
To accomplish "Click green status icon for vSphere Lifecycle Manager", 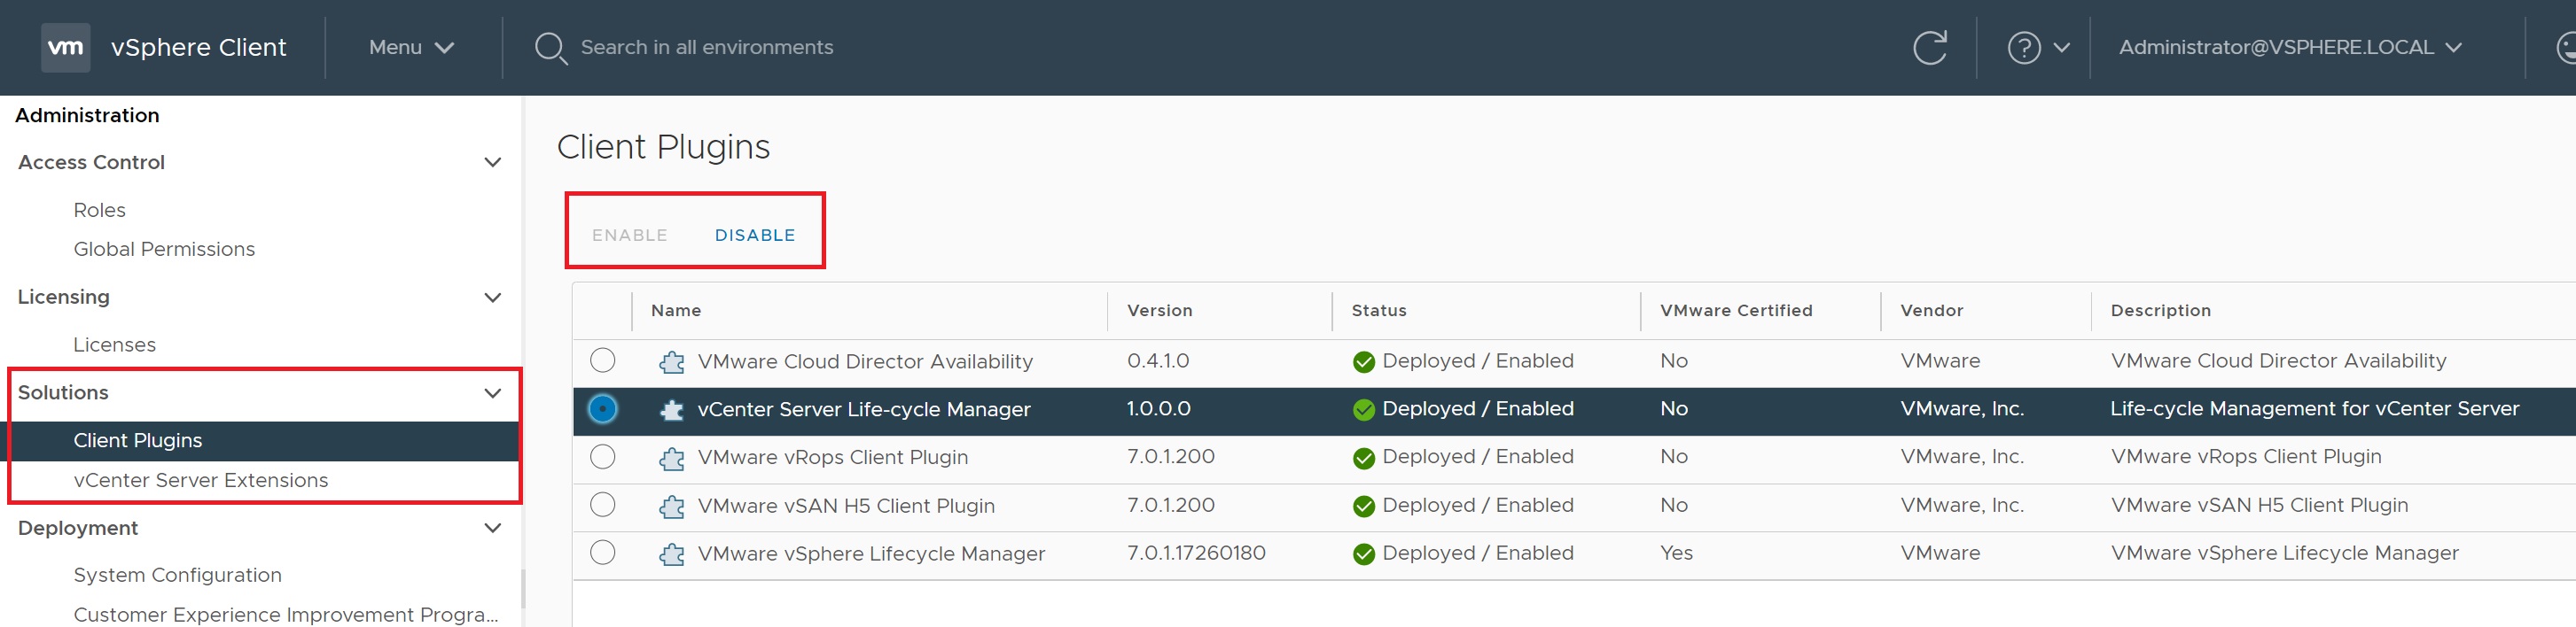I will (x=1363, y=554).
